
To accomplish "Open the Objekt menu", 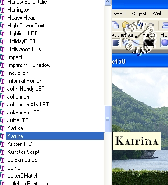I will coord(139,13).
